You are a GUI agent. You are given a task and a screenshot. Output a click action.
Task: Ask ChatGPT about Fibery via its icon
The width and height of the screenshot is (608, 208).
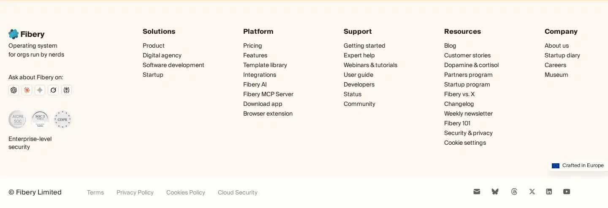[14, 90]
